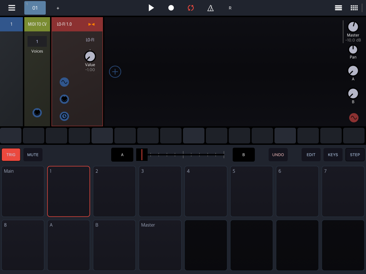Viewport: 366px width, 274px height.
Task: Click the record button
Action: tap(171, 8)
